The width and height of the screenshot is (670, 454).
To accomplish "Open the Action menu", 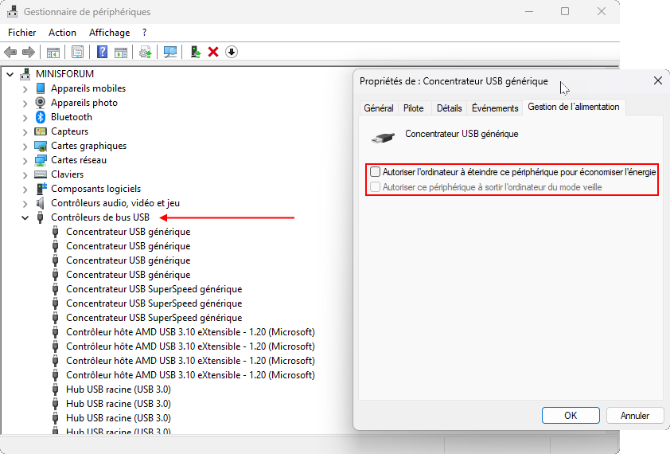I will 62,33.
